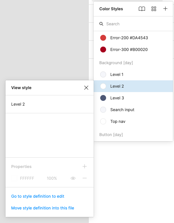The width and height of the screenshot is (174, 223).
Task: Close the View style panel
Action: pyautogui.click(x=86, y=88)
